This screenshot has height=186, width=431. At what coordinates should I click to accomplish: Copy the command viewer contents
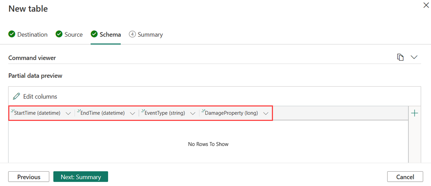click(400, 58)
